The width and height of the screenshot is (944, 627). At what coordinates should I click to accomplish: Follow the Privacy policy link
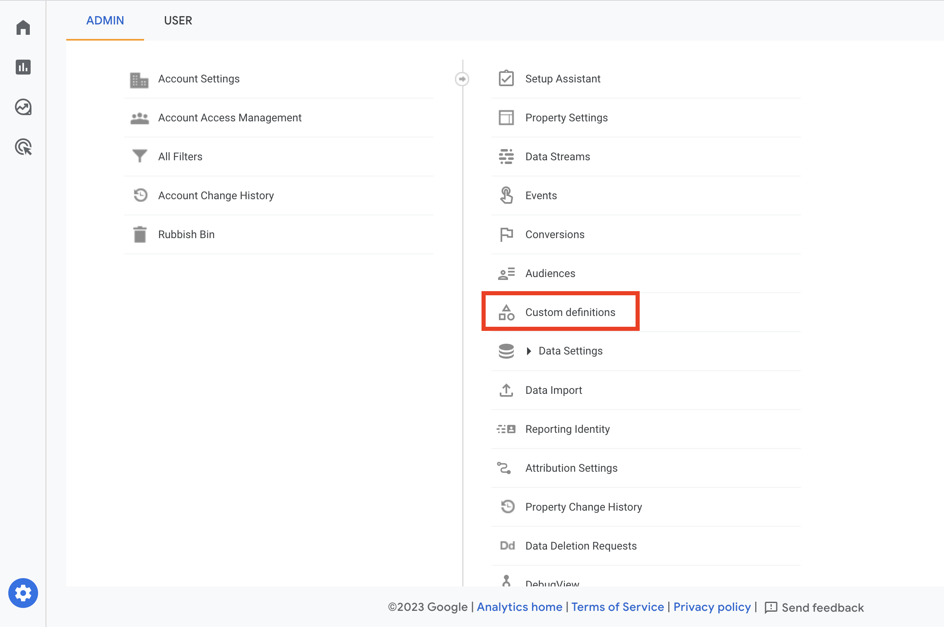[712, 607]
